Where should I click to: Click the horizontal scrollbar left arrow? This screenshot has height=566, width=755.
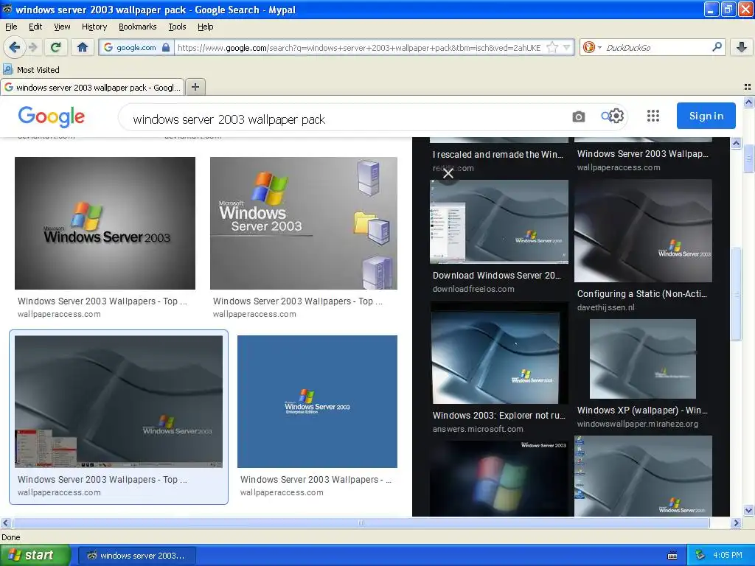tap(5, 523)
